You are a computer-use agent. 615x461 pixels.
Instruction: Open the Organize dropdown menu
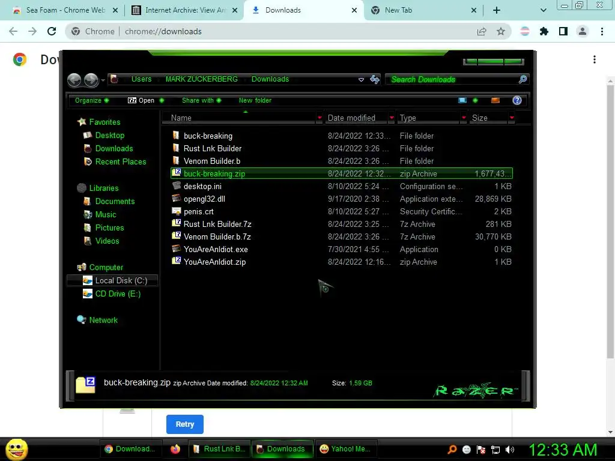tap(92, 100)
